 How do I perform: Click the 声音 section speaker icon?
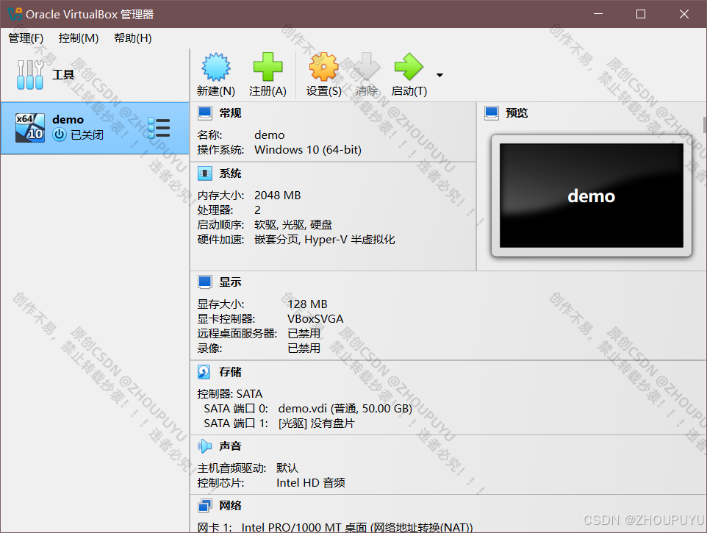point(205,446)
